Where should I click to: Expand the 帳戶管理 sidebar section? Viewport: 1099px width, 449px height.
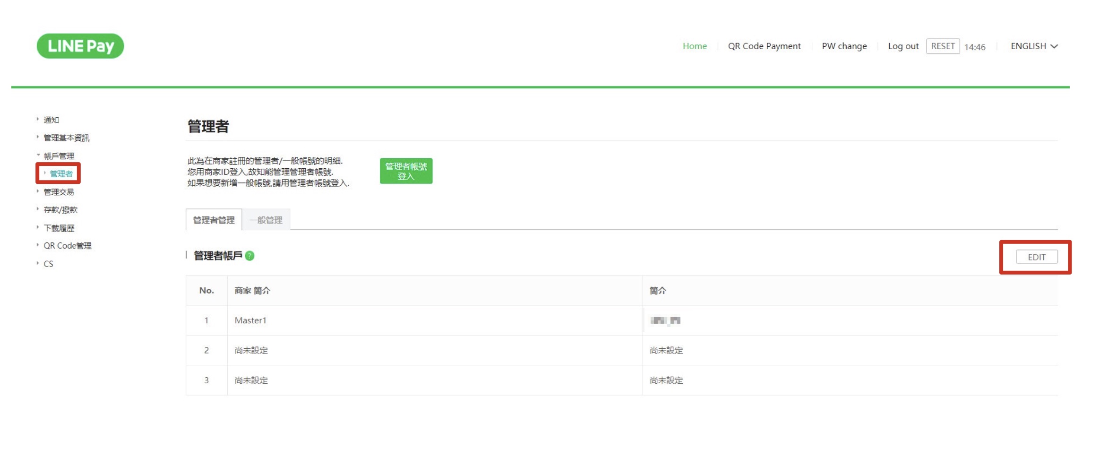(59, 156)
